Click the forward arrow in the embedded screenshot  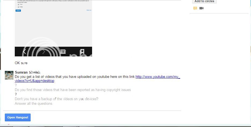click(x=44, y=52)
